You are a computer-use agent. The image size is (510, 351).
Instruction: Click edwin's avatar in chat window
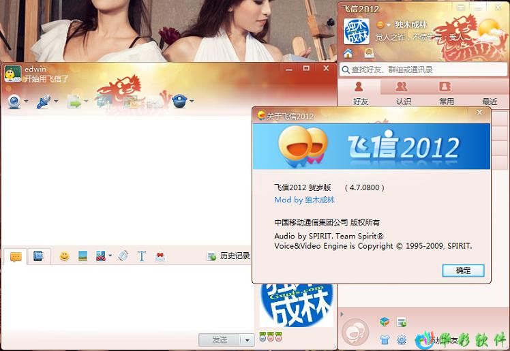pos(13,74)
